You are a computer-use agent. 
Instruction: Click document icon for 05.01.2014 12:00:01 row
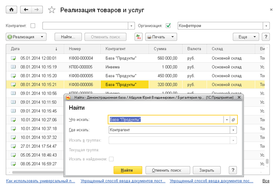coord(13,58)
